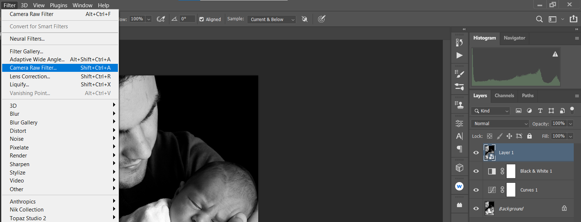The width and height of the screenshot is (581, 222).
Task: Select Liquify from the Filter menu
Action: point(19,85)
